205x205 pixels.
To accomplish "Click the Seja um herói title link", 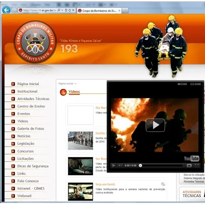I will 106,184.
